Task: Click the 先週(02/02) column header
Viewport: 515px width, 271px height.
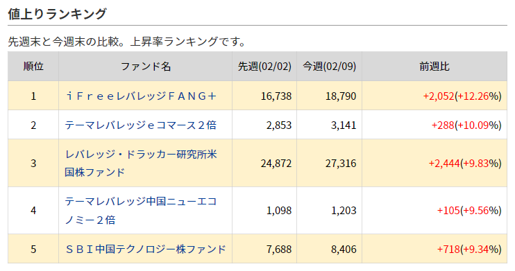Action: tap(264, 67)
